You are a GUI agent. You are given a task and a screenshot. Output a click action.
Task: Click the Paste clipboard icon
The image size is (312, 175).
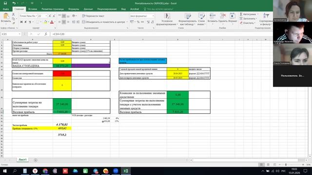point(6,16)
